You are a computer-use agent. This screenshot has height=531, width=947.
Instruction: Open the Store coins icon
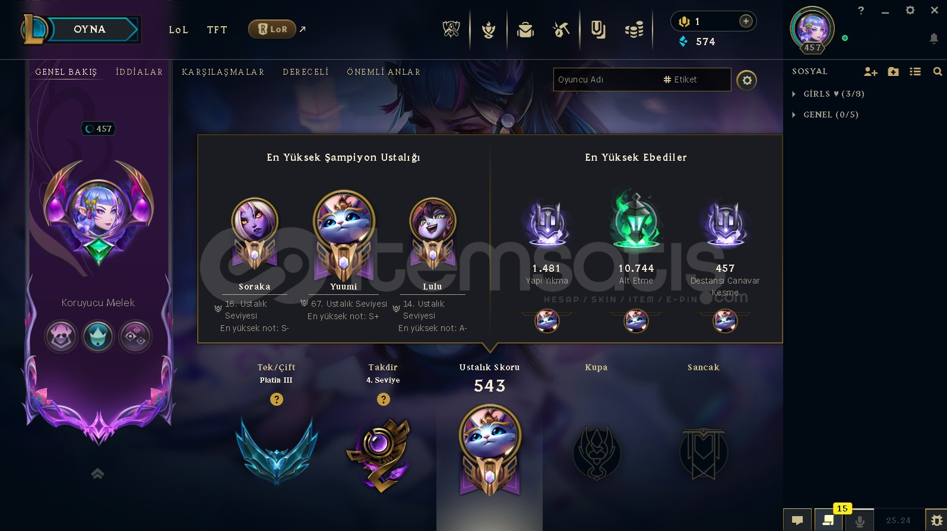634,29
